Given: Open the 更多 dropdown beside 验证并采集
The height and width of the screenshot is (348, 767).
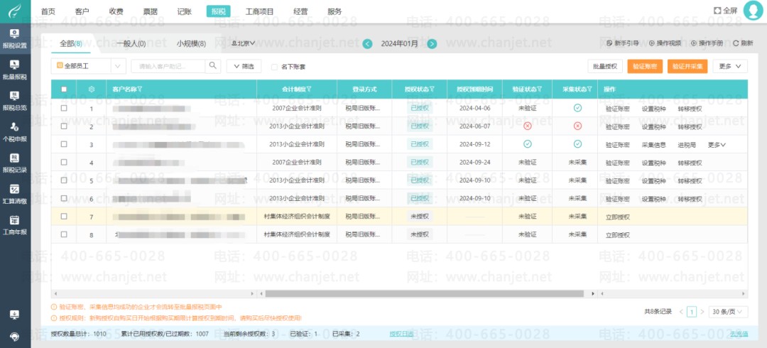Looking at the screenshot, I should click(x=730, y=66).
